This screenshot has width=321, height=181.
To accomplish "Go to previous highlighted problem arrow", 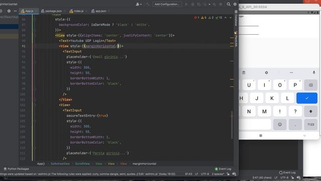I will coord(225,18).
